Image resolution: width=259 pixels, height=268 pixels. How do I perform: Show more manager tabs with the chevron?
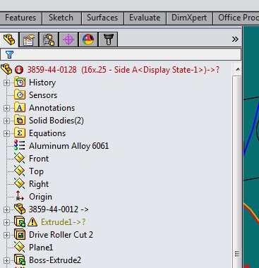click(x=235, y=39)
